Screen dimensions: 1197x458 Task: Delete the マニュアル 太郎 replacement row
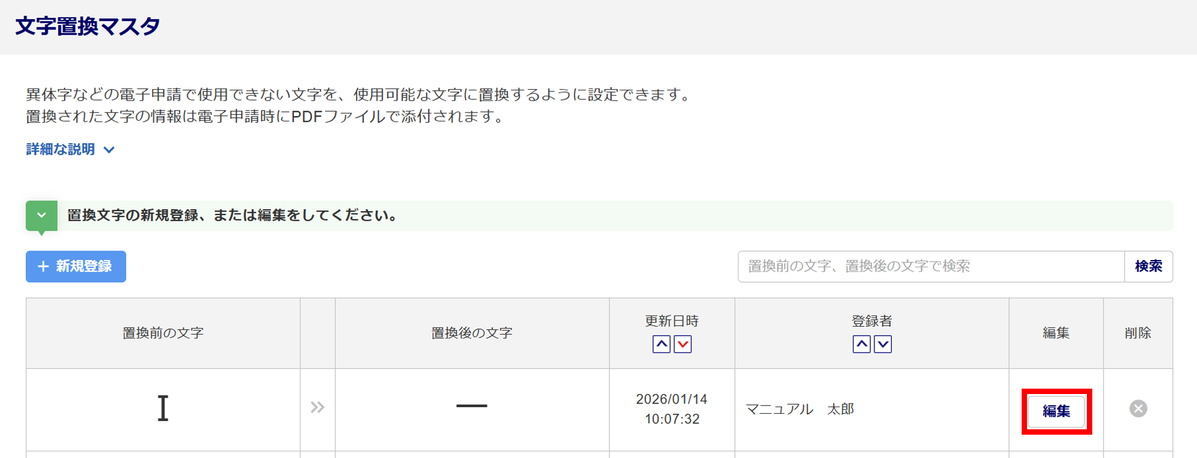tap(1138, 409)
